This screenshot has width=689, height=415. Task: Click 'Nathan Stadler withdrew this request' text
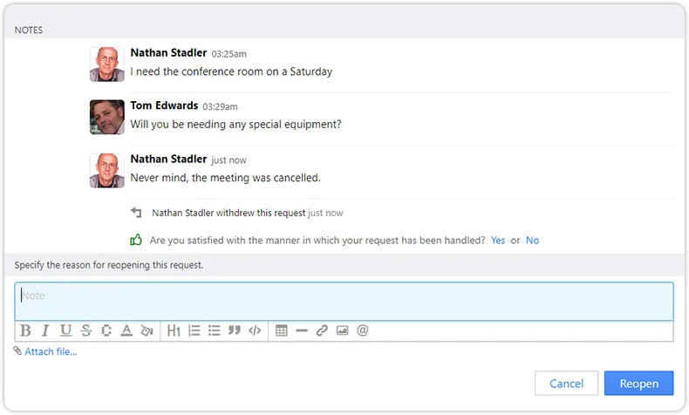tap(229, 213)
